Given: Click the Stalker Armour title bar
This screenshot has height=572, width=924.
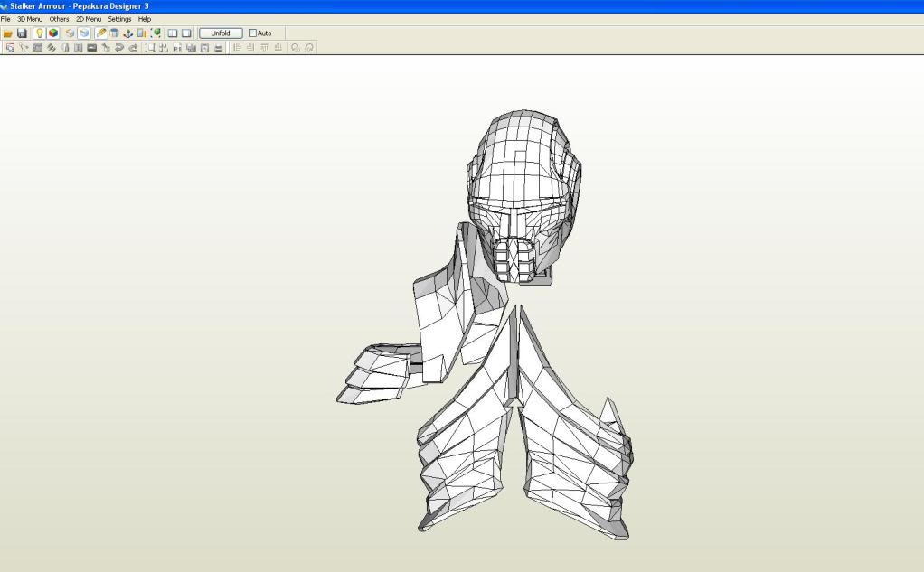Looking at the screenshot, I should [x=462, y=6].
